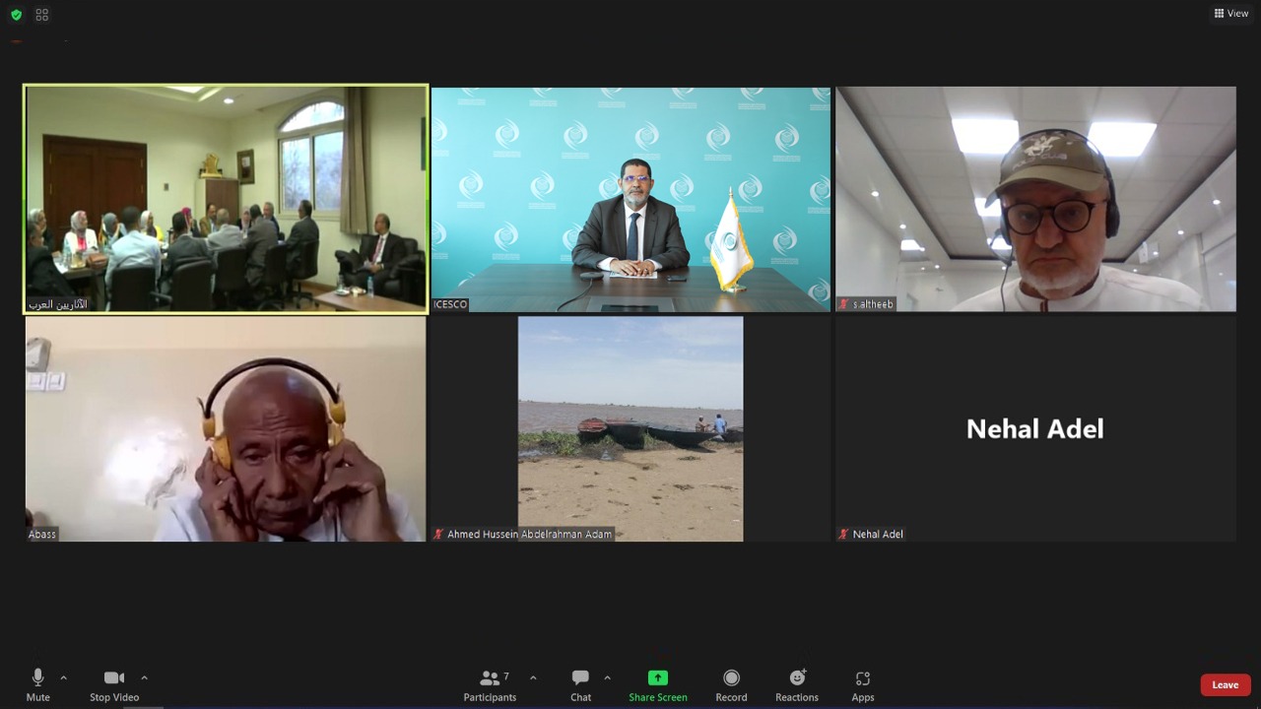Click the muted mic icon on s.altheeb
Screen dimensions: 1261x709
click(x=843, y=304)
